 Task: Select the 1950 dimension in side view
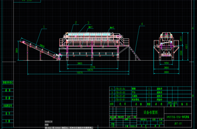point(166,63)
